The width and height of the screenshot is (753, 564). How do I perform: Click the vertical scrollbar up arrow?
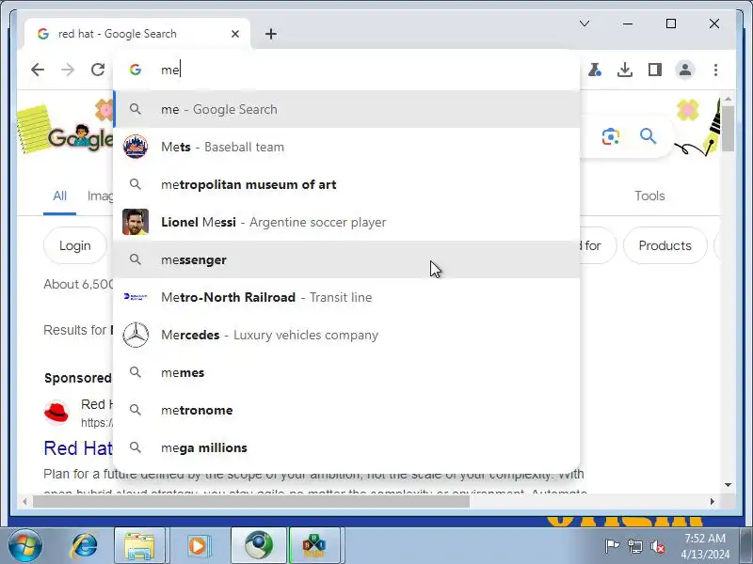point(728,99)
